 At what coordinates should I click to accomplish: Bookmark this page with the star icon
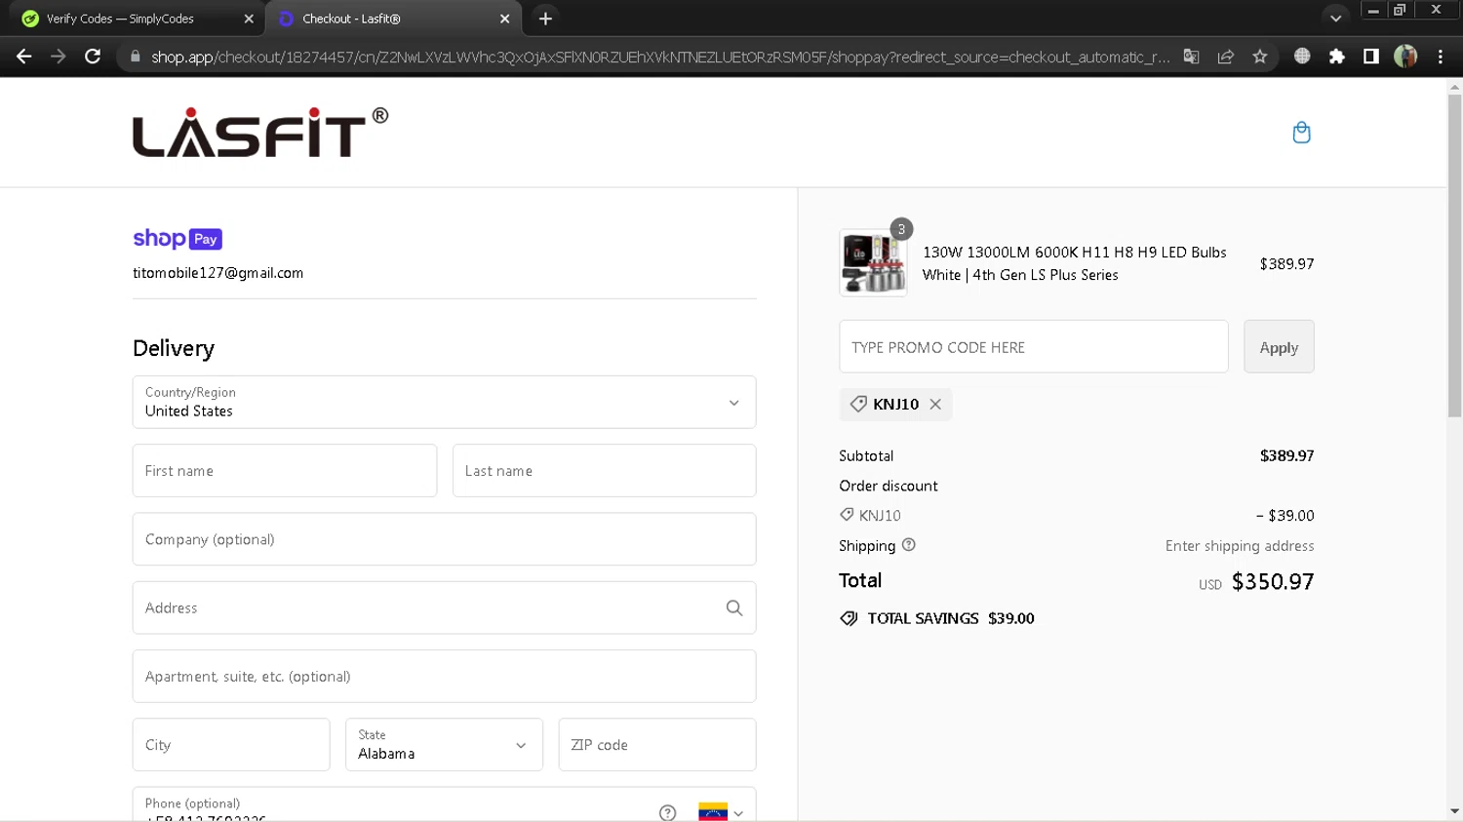pyautogui.click(x=1260, y=57)
